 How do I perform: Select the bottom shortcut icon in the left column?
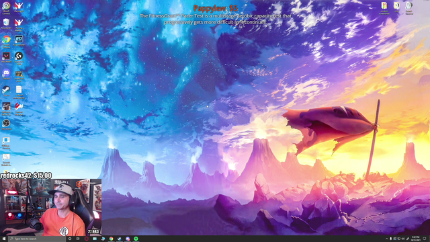pos(6,160)
